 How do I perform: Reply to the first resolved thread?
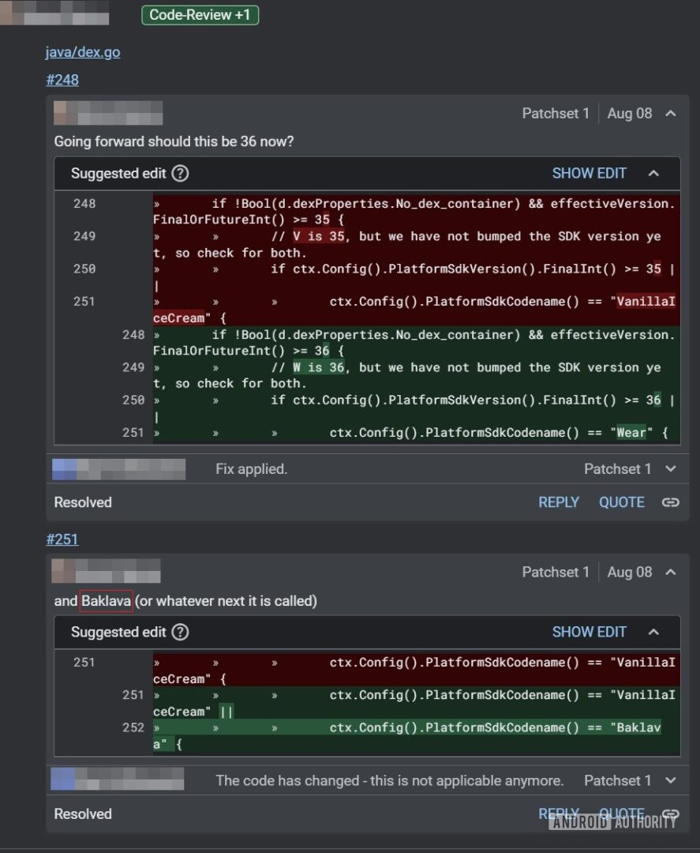[558, 502]
